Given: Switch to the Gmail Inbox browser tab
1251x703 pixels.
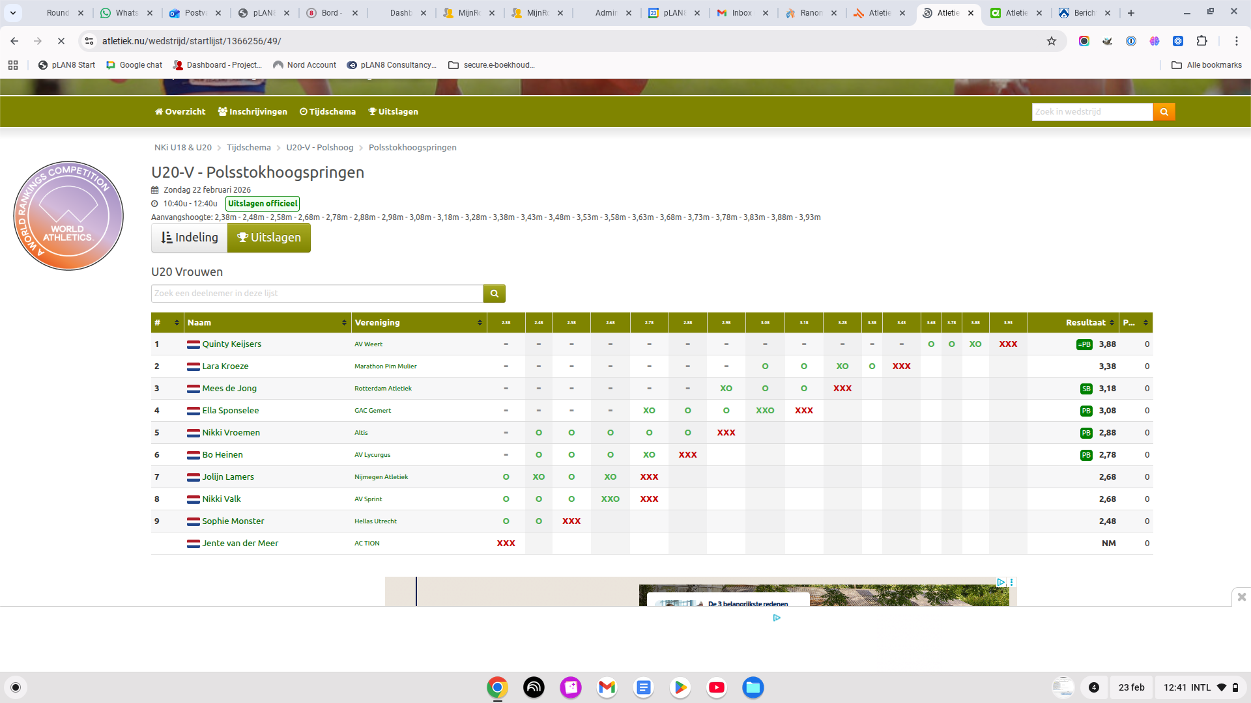Looking at the screenshot, I should (x=741, y=13).
